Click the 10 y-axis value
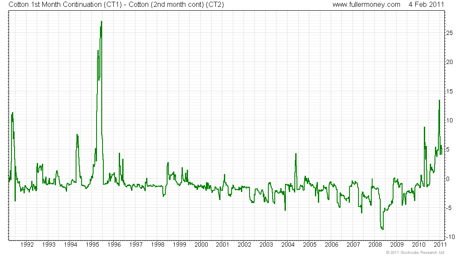The height and width of the screenshot is (256, 470). (x=449, y=120)
